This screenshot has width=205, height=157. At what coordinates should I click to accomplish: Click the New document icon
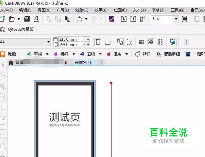(2, 19)
